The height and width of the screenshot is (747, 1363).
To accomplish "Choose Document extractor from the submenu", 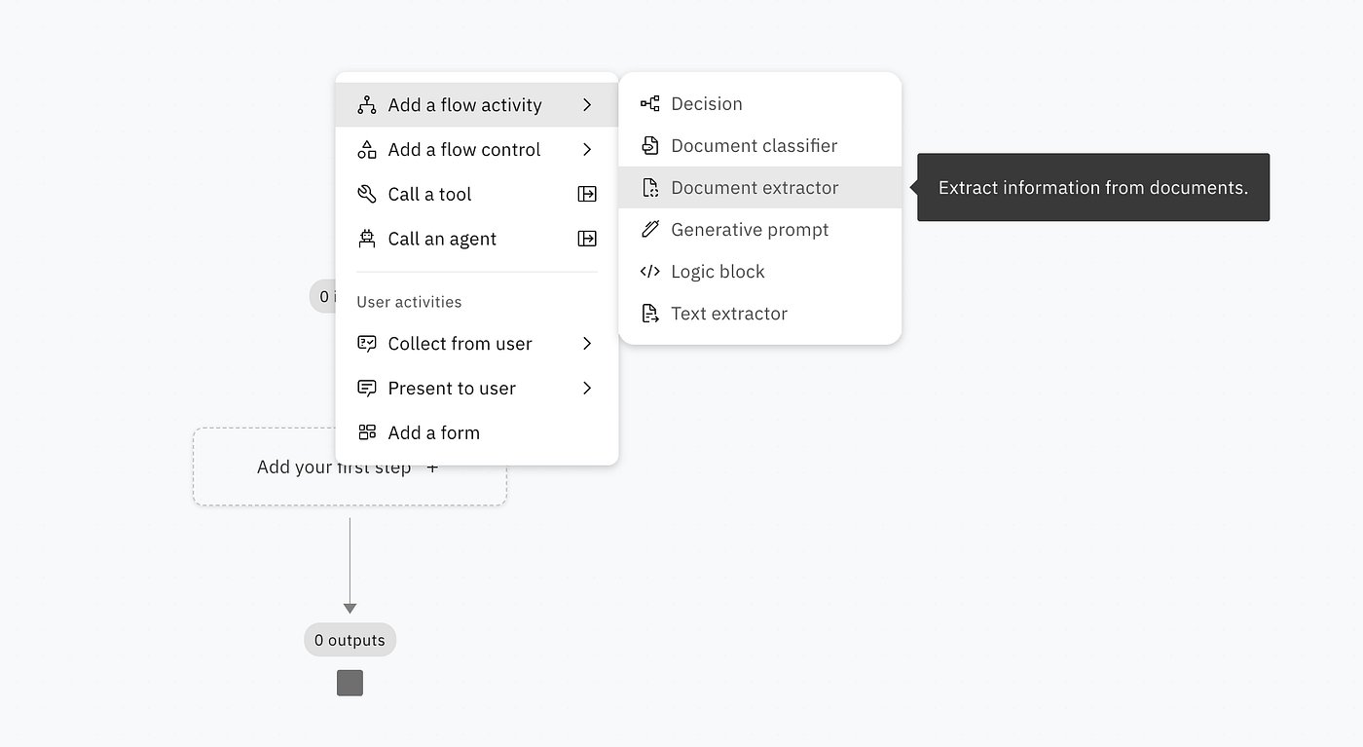I will [x=760, y=187].
